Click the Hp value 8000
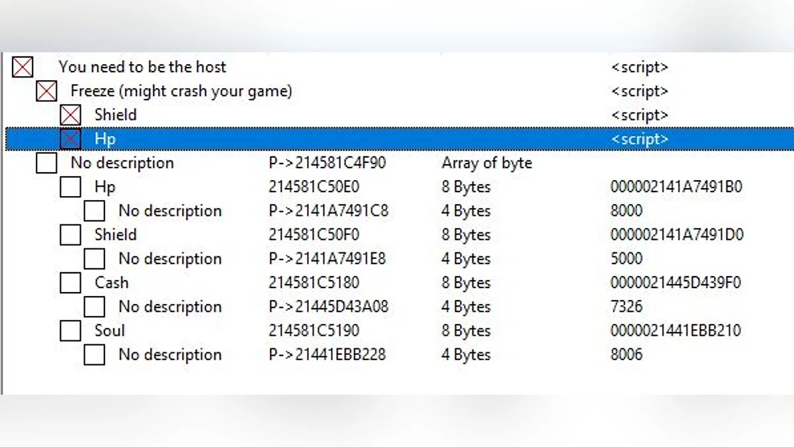The width and height of the screenshot is (794, 447). pyautogui.click(x=626, y=211)
